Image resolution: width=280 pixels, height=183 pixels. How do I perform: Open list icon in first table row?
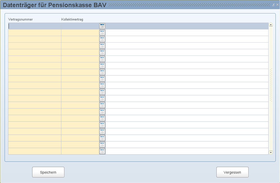click(102, 26)
